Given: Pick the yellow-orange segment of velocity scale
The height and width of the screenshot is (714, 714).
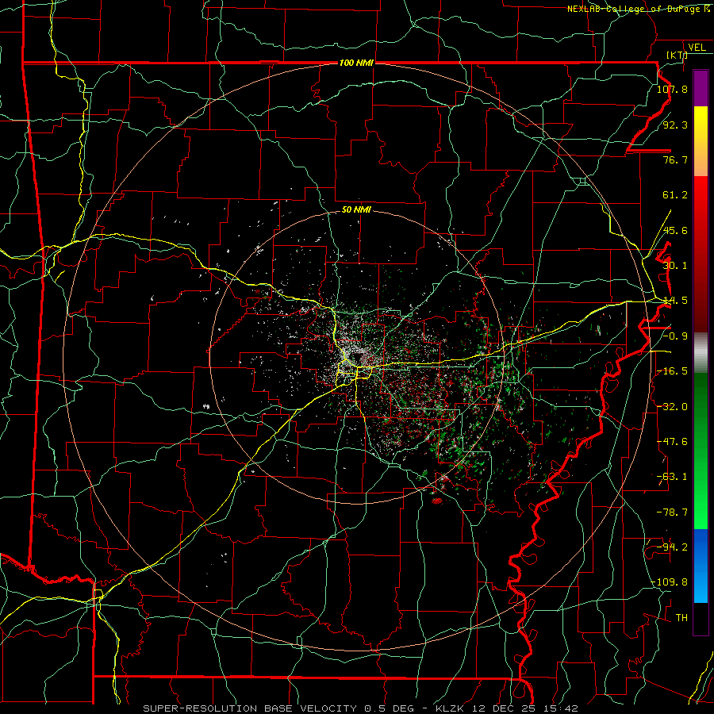Looking at the screenshot, I should click(x=701, y=141).
